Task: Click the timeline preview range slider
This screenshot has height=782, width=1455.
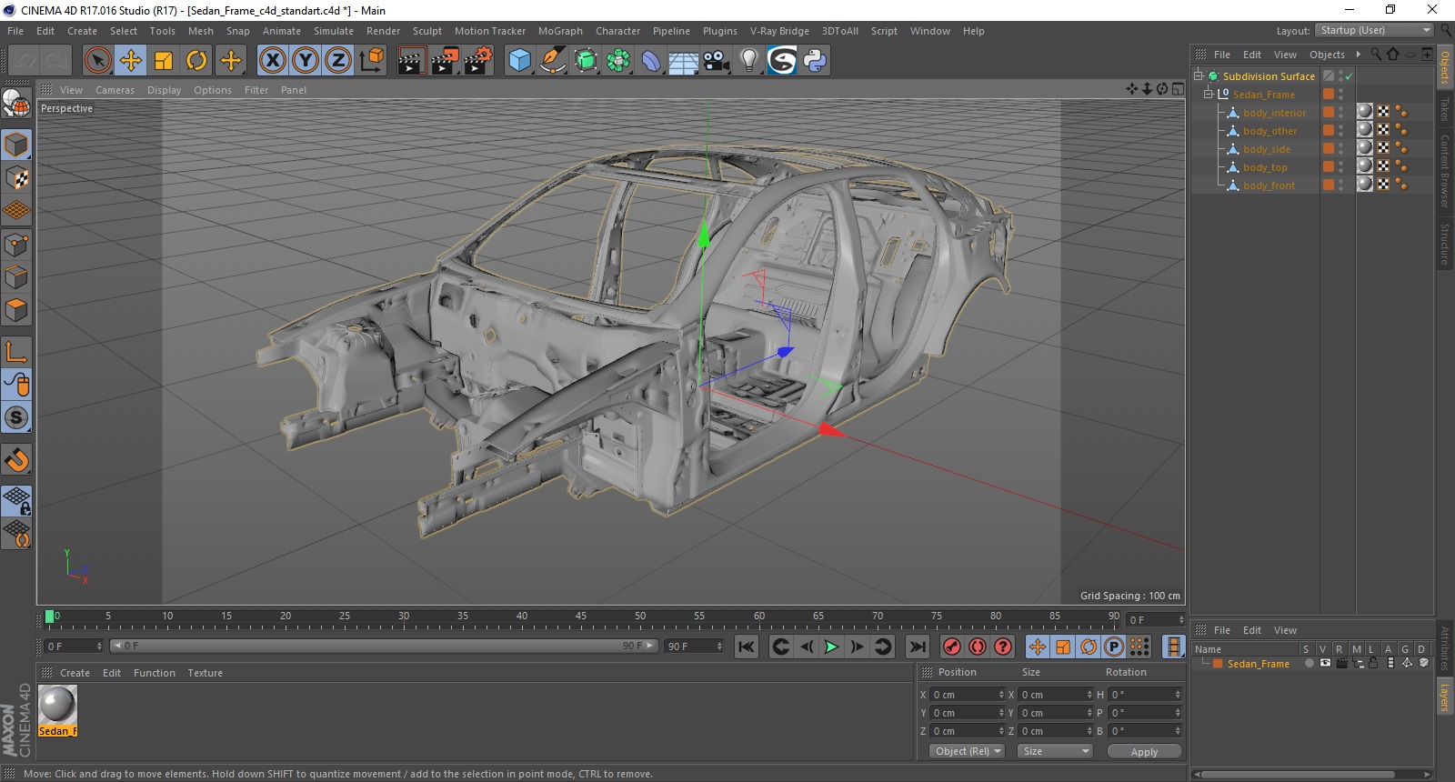Action: (384, 646)
